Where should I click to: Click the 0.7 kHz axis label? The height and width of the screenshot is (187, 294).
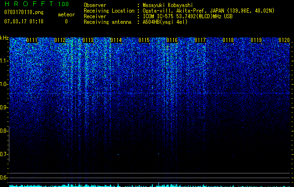[x=4, y=154]
